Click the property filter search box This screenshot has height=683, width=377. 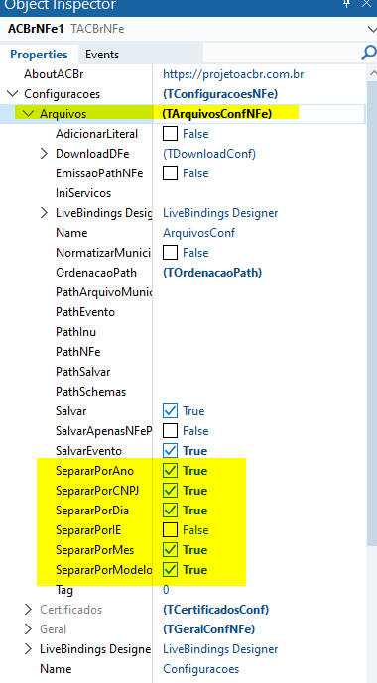tap(282, 54)
